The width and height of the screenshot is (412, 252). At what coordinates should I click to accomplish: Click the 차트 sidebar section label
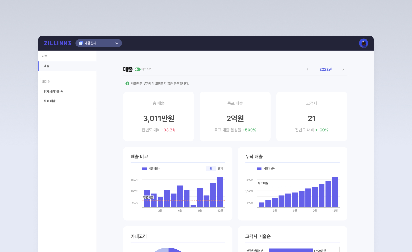[x=45, y=56]
